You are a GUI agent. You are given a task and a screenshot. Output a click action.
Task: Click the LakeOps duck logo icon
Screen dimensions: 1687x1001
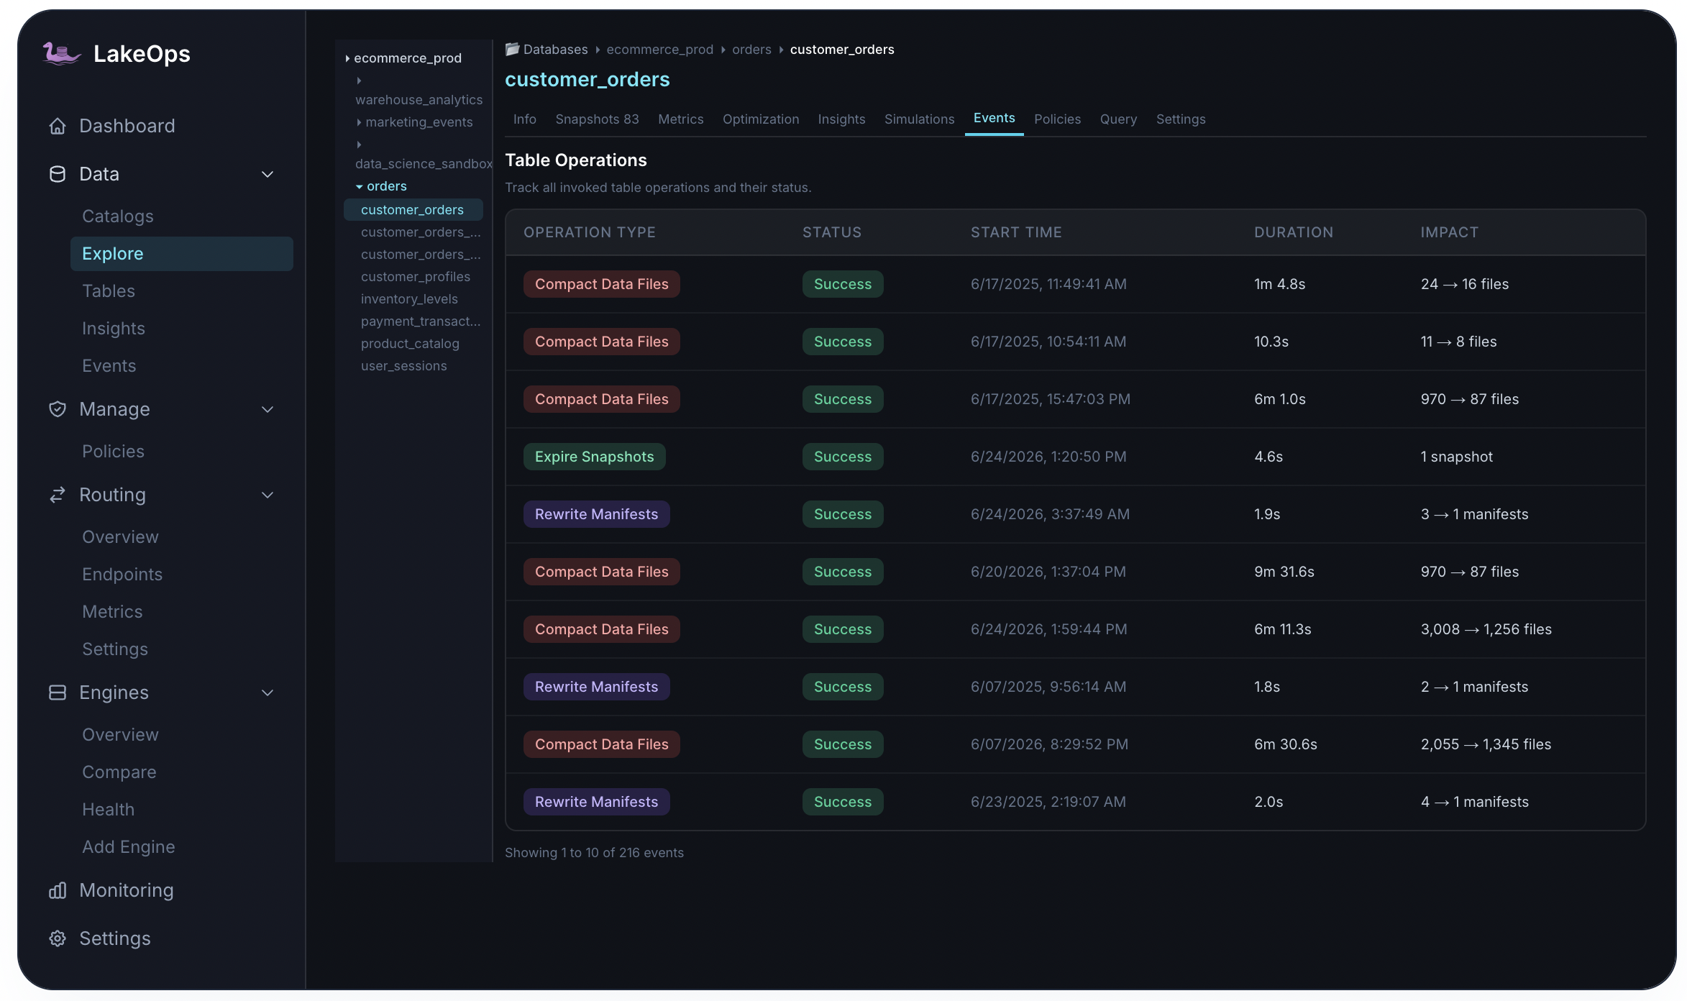click(x=61, y=54)
